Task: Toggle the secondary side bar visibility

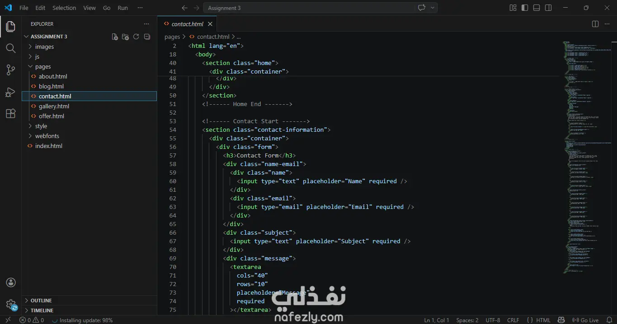Action: (x=548, y=8)
